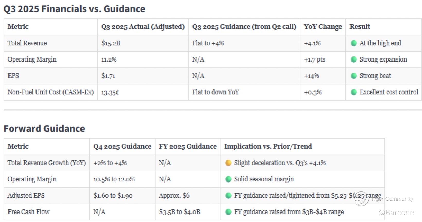Viewport: 422px width, 222px height.
Task: Click the green dot by "Excellent cost control"
Action: 354,92
